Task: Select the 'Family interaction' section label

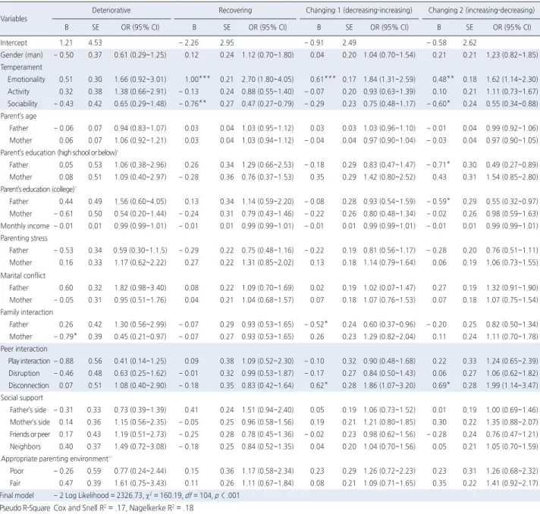Action: pyautogui.click(x=27, y=312)
